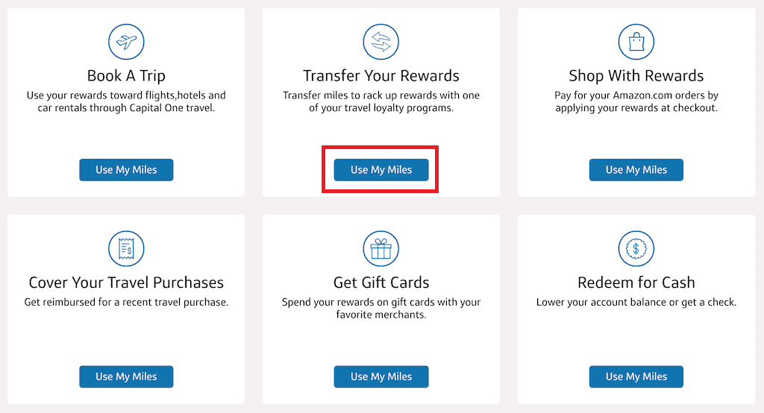The height and width of the screenshot is (413, 764).
Task: Open the Shop With Rewards heading
Action: 636,76
